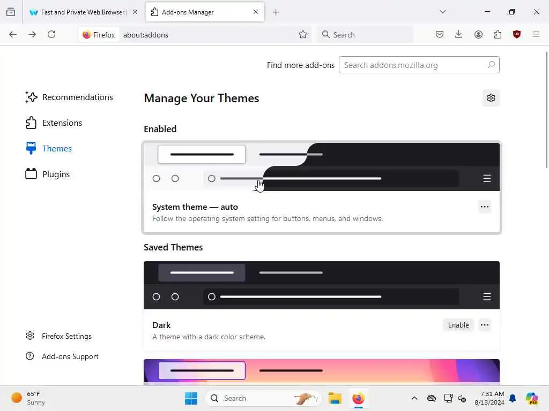Viewport: 549px width, 411px height.
Task: Click the uBlock Origin shield icon
Action: tap(517, 34)
